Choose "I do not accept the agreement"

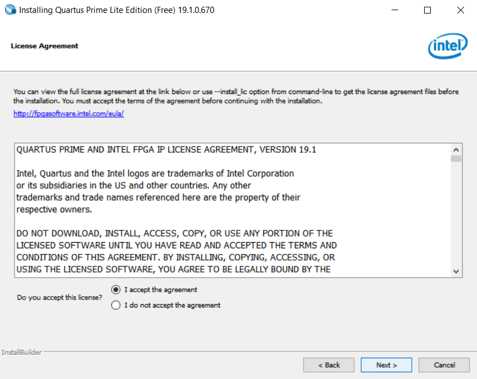[x=116, y=305]
